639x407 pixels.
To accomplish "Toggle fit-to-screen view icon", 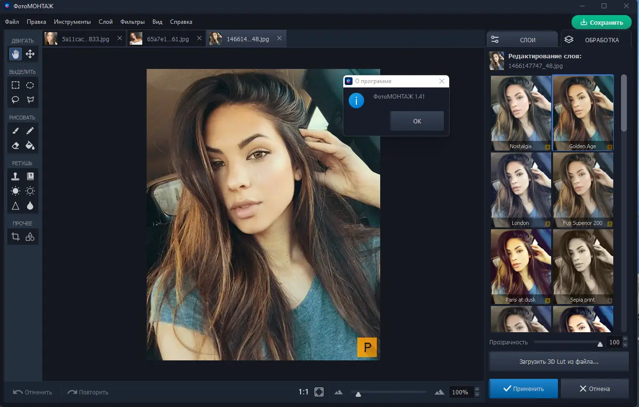I will tap(319, 392).
